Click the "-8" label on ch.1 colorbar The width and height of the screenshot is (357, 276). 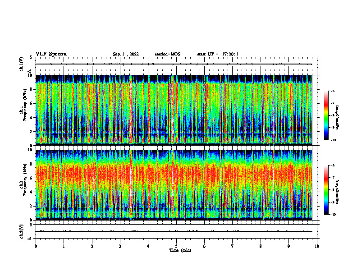tap(333, 115)
